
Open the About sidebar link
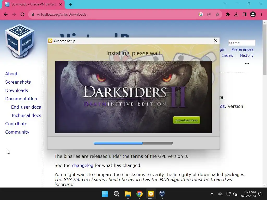11,74
